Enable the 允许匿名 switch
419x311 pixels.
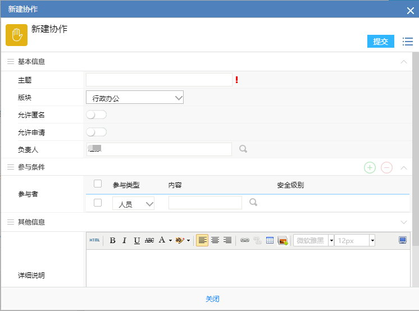pyautogui.click(x=96, y=115)
